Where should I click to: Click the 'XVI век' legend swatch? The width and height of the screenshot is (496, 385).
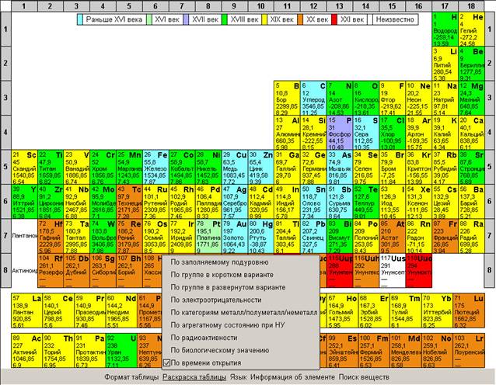point(149,19)
